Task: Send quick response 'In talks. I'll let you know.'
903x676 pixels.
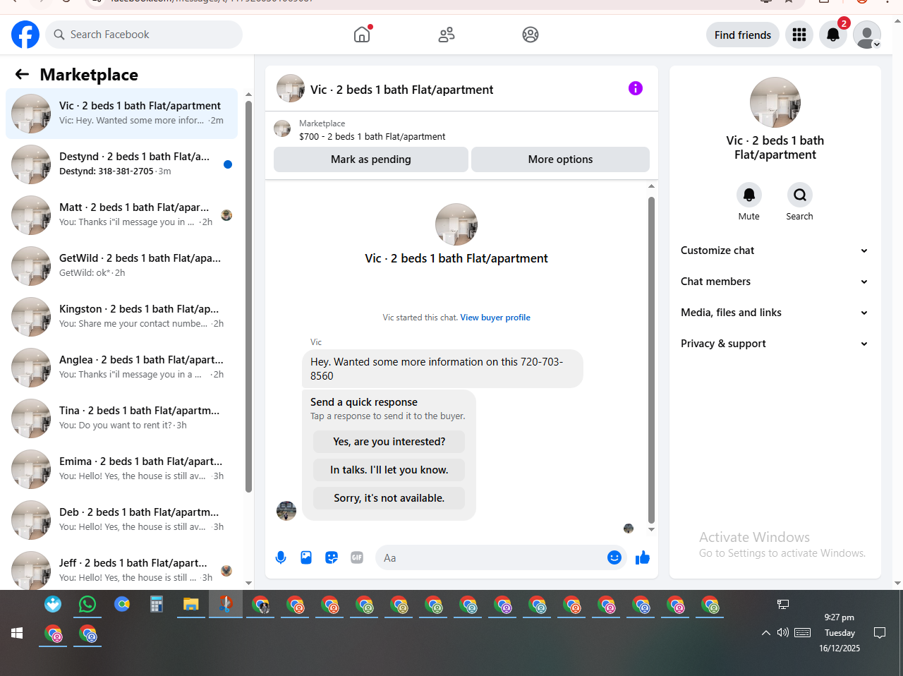Action: coord(389,470)
